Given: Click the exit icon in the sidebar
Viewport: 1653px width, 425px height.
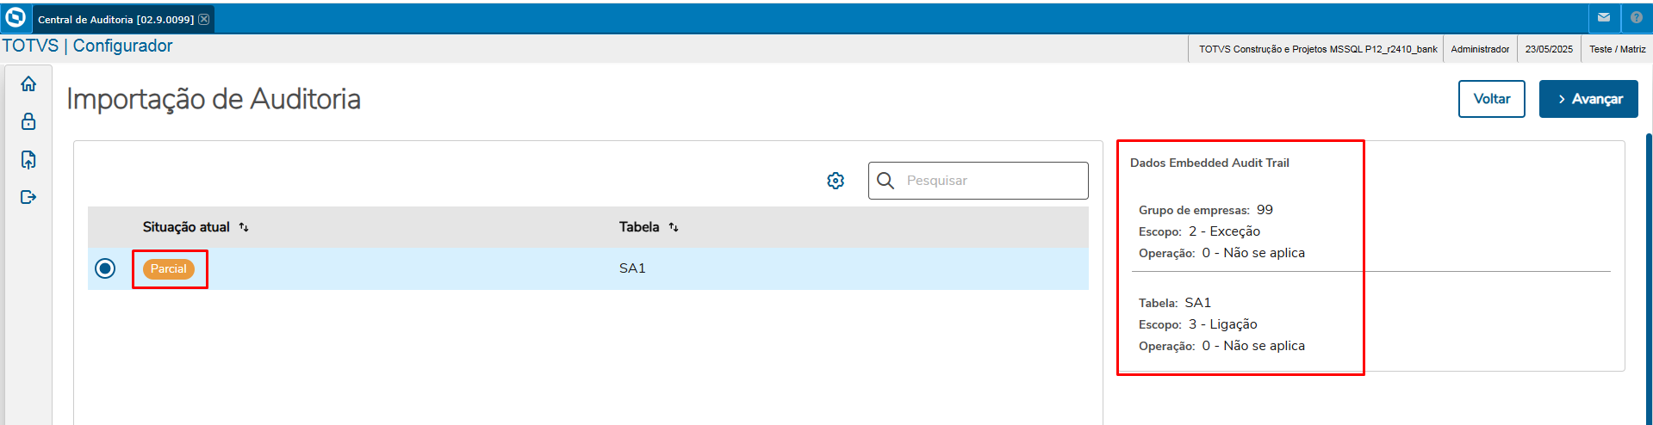Looking at the screenshot, I should [x=28, y=197].
